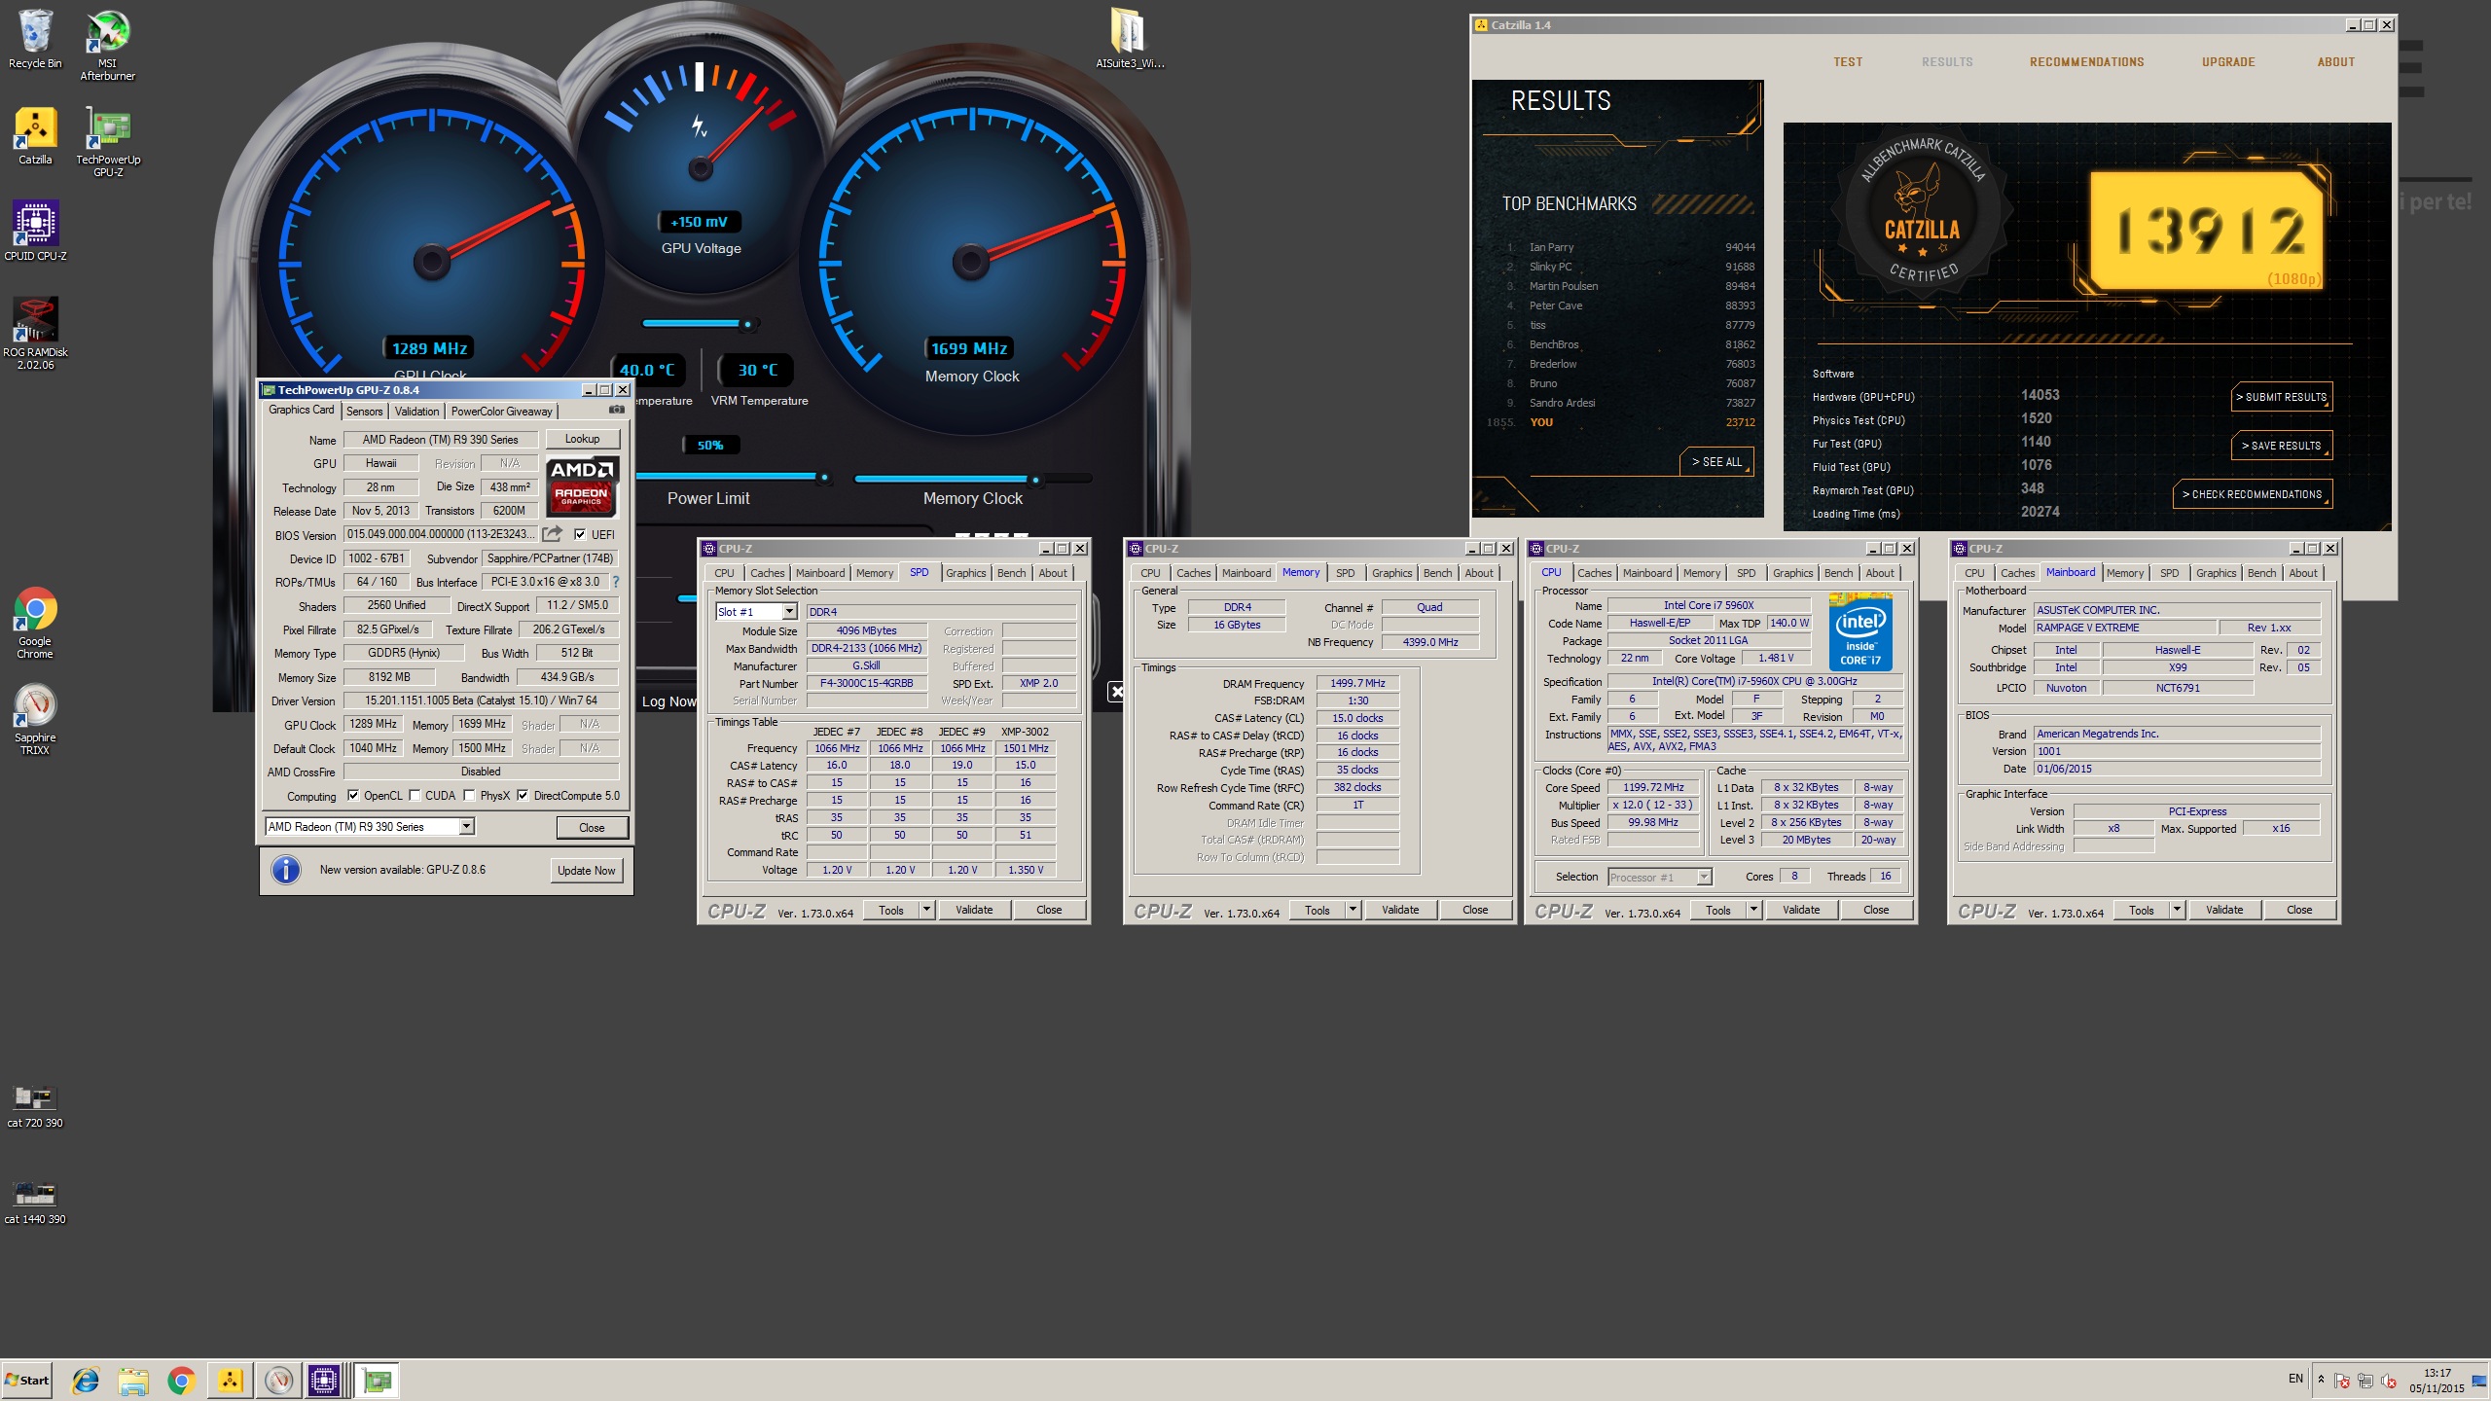
Task: Click Check Recommendations in Catzilla
Action: point(2252,494)
